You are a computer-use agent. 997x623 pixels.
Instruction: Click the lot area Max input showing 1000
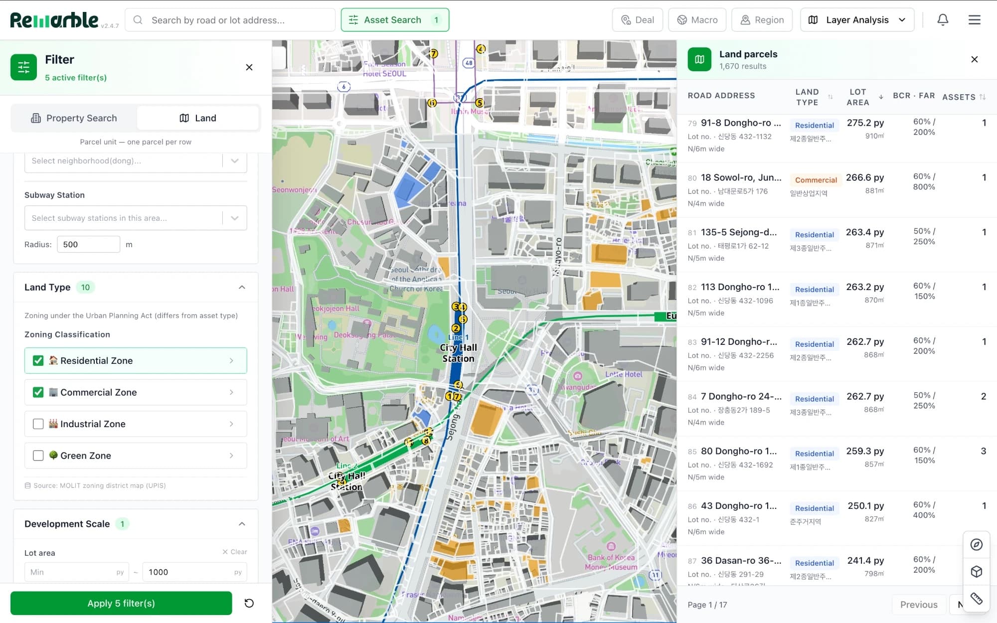point(194,572)
